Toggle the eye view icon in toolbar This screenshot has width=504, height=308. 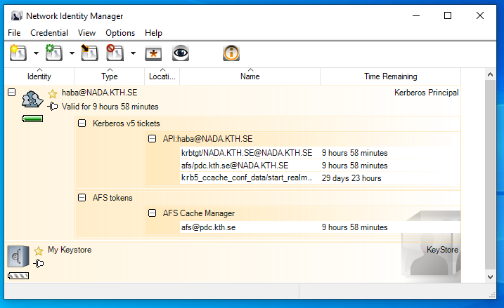pos(181,53)
